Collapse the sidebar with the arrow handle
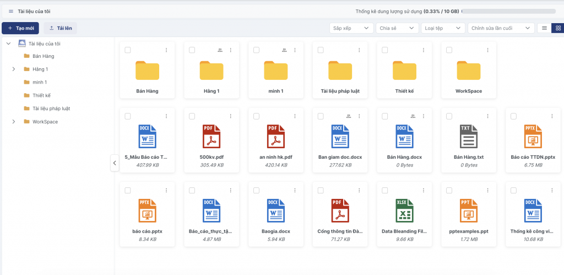The width and height of the screenshot is (564, 275). (x=115, y=163)
